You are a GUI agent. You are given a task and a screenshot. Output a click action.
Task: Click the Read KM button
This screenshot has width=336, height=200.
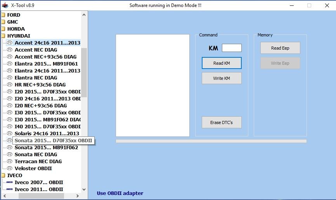(222, 63)
